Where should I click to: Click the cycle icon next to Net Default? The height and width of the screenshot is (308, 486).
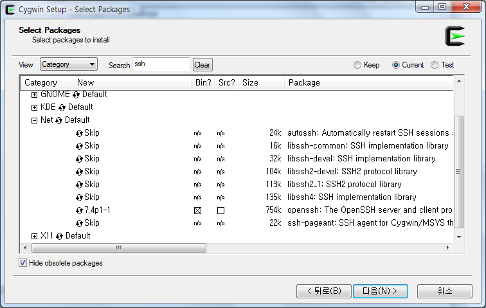point(59,120)
